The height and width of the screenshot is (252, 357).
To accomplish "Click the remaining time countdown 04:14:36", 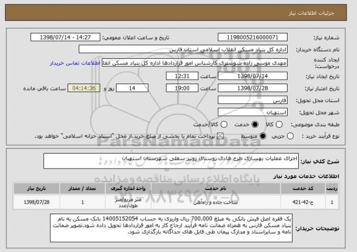I will click(84, 89).
